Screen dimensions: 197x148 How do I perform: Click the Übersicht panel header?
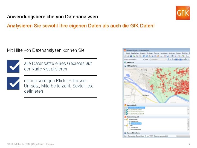(157, 62)
